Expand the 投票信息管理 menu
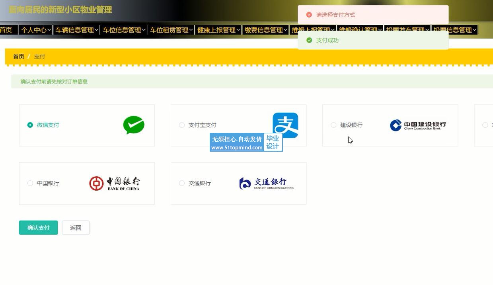 pos(455,30)
